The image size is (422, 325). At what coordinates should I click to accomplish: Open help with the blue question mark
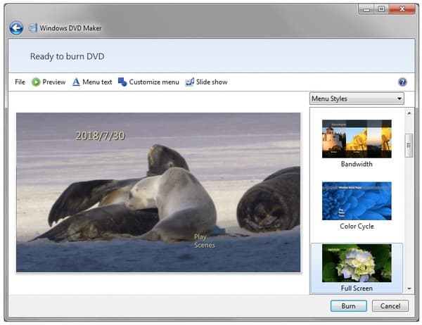[x=402, y=82]
